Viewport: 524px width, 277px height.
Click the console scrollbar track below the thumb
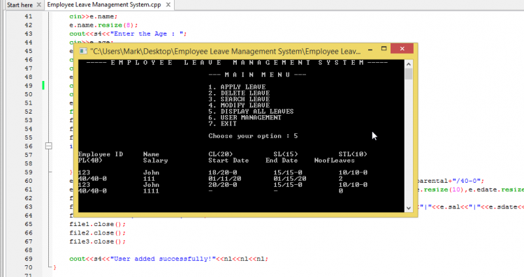coord(409,142)
